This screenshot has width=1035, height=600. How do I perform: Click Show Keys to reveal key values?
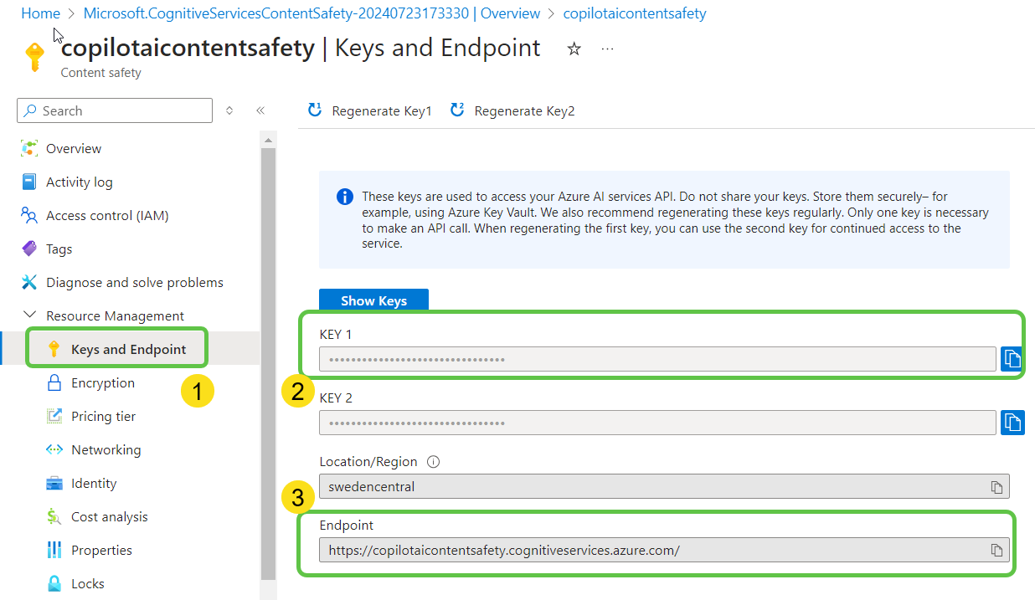tap(373, 300)
